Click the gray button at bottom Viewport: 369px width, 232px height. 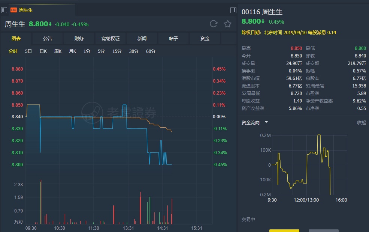[x=324, y=230]
